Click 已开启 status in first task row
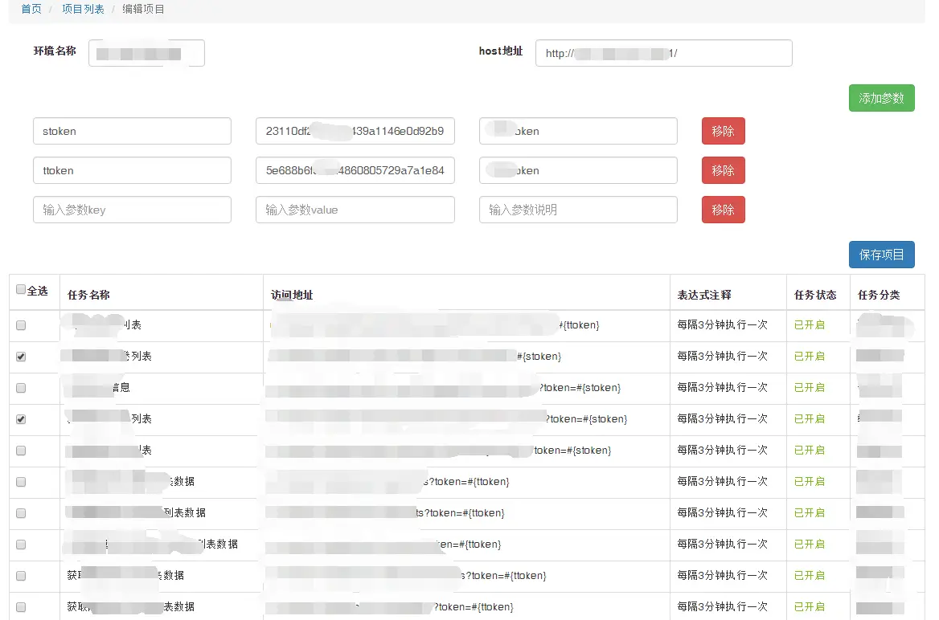This screenshot has width=939, height=620. 809,325
